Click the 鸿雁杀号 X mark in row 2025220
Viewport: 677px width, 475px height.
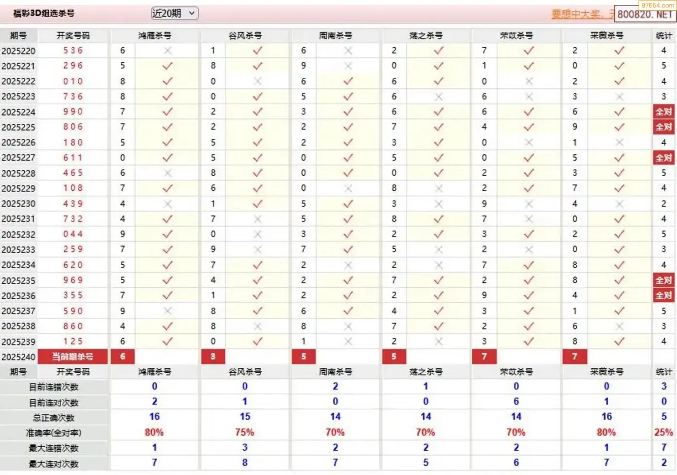167,51
